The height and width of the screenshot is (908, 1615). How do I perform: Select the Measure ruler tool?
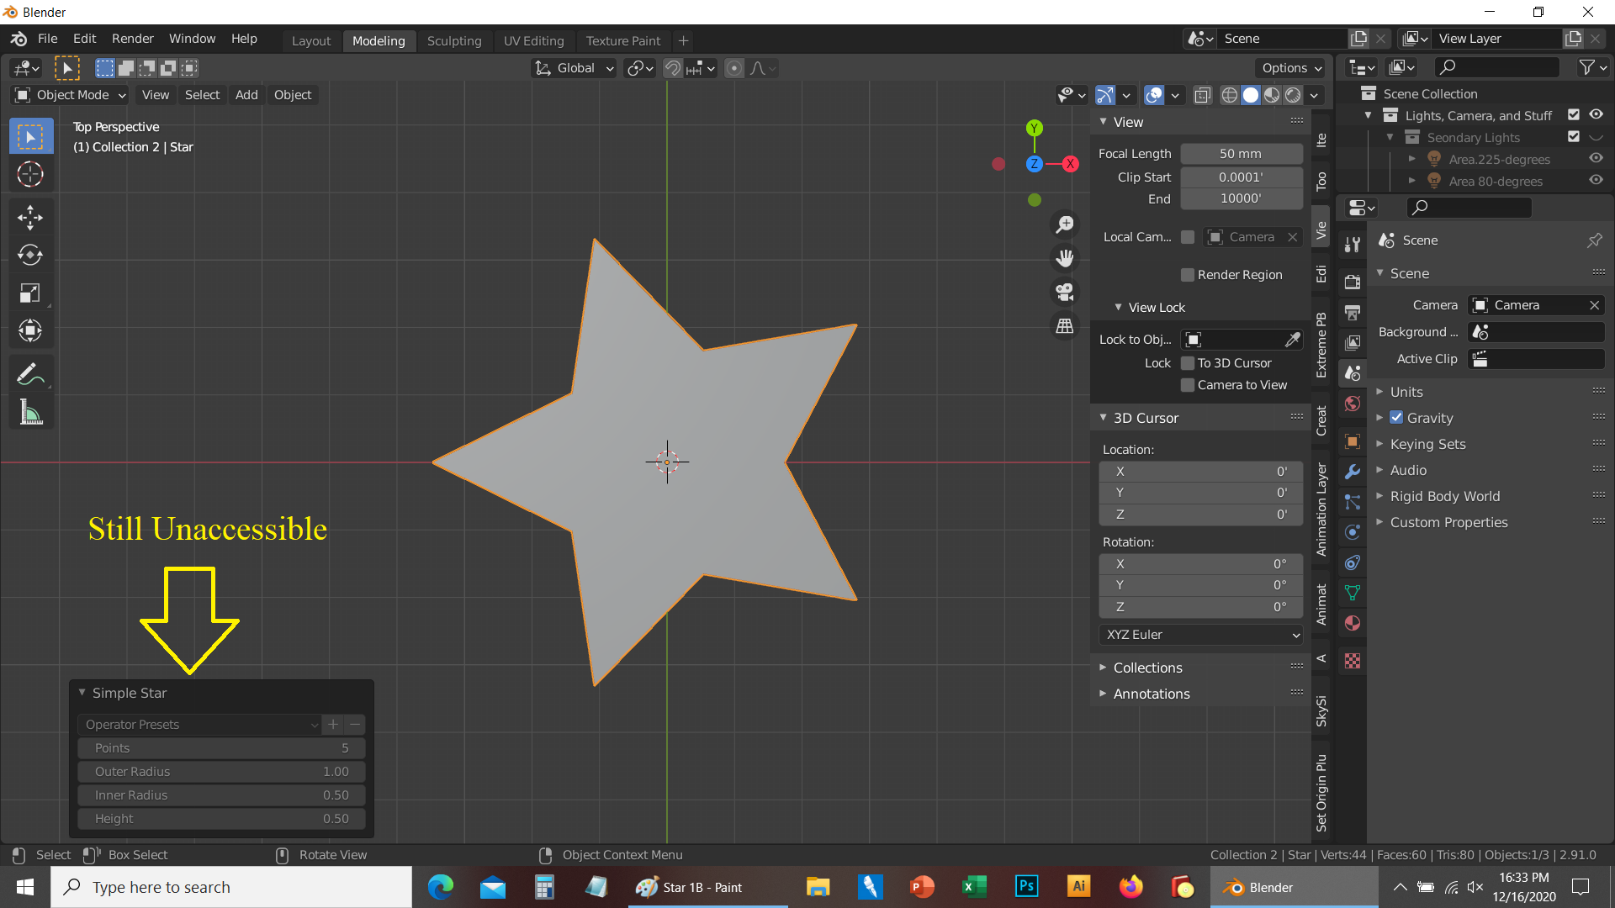(30, 413)
